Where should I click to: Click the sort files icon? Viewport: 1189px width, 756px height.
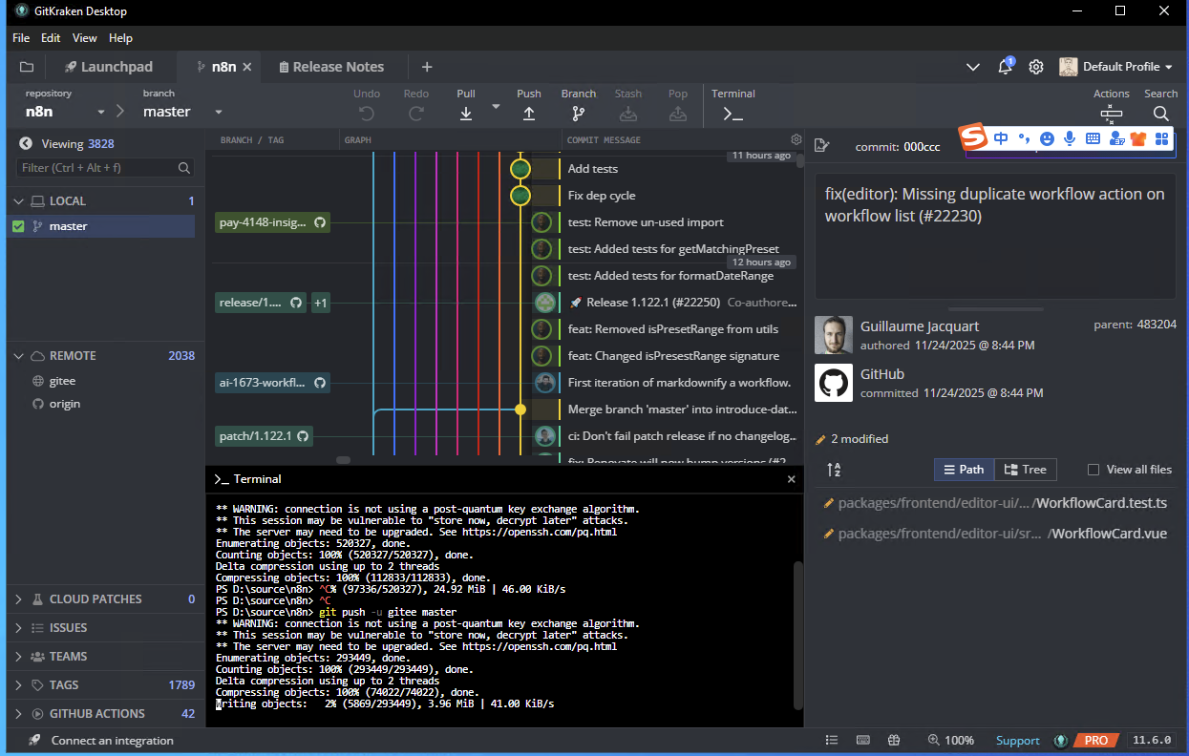click(834, 470)
